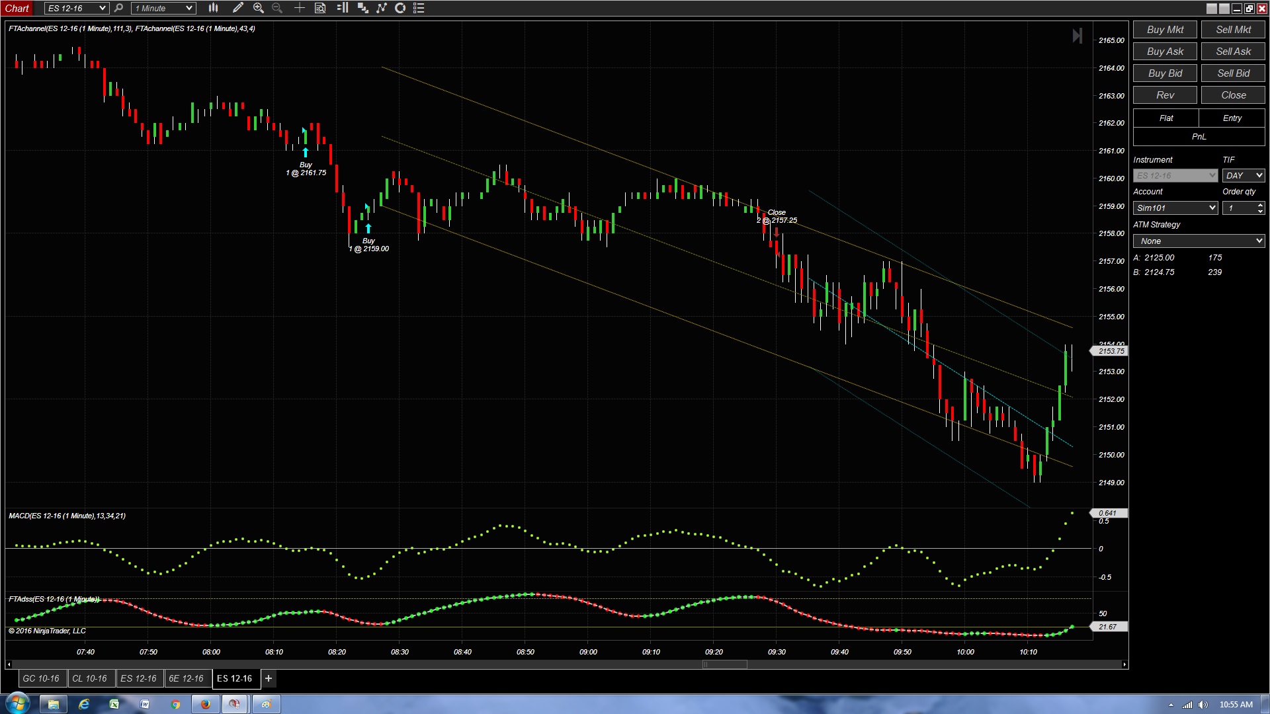Image resolution: width=1270 pixels, height=714 pixels.
Task: Switch to the 6E 12-16 tab
Action: [x=187, y=678]
